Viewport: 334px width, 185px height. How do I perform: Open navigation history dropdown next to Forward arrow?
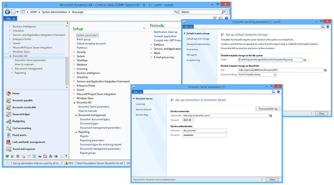click(x=18, y=12)
